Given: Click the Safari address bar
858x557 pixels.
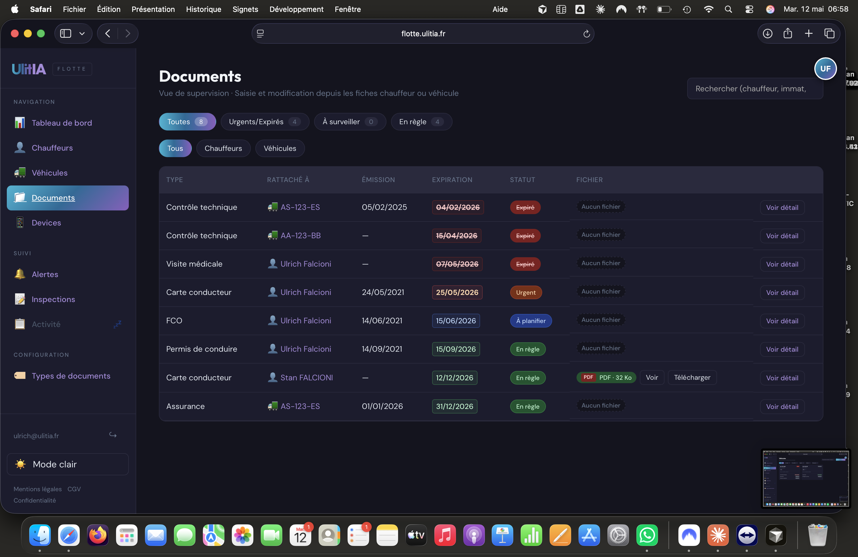Looking at the screenshot, I should point(423,33).
